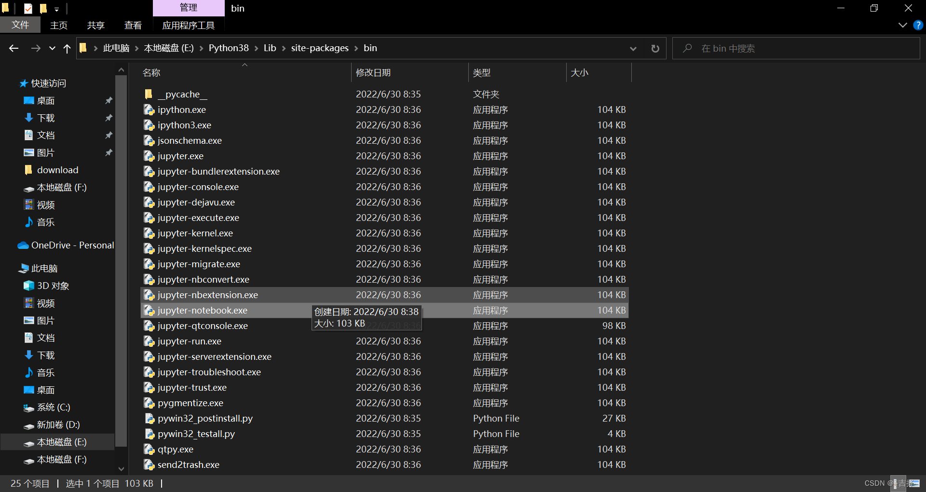Select qtpy.exe file icon
This screenshot has width=926, height=492.
coord(149,449)
